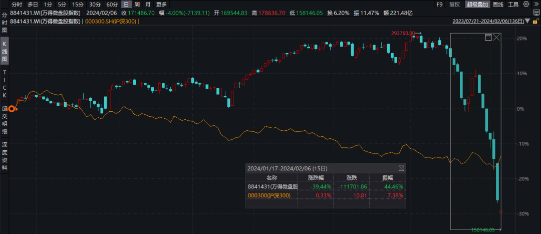Switch to 多日 multi-day period
The image size is (541, 234).
[x=33, y=5]
